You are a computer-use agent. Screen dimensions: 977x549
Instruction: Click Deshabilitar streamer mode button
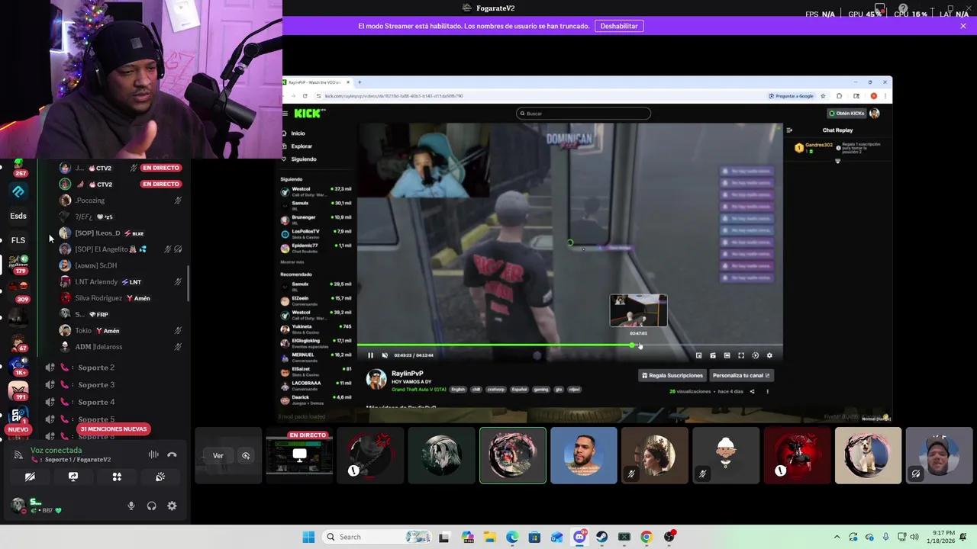pos(619,26)
